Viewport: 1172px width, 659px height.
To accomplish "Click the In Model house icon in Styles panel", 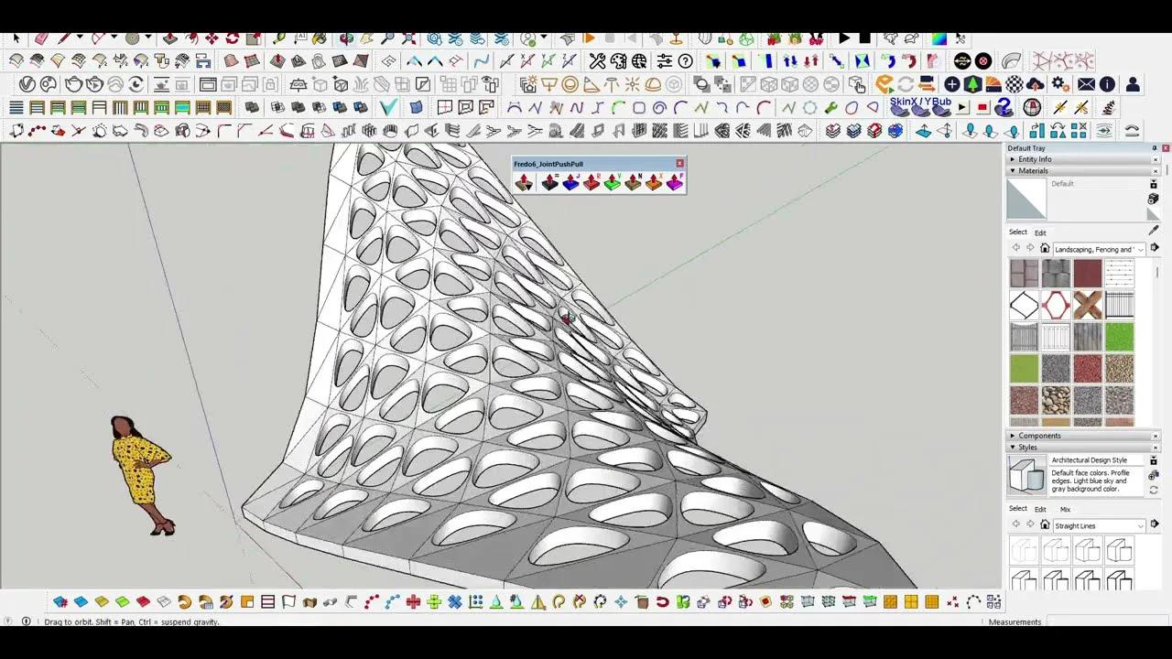I will (1045, 525).
